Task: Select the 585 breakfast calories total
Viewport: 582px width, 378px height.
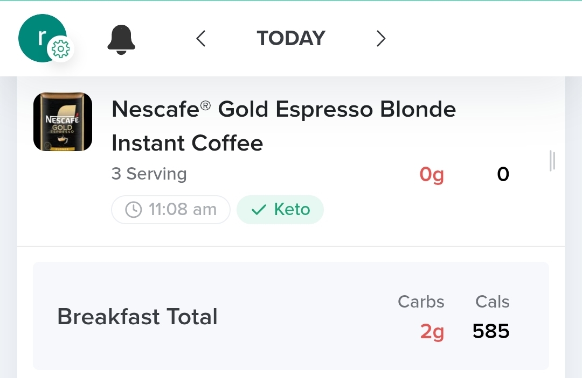Action: (x=491, y=331)
